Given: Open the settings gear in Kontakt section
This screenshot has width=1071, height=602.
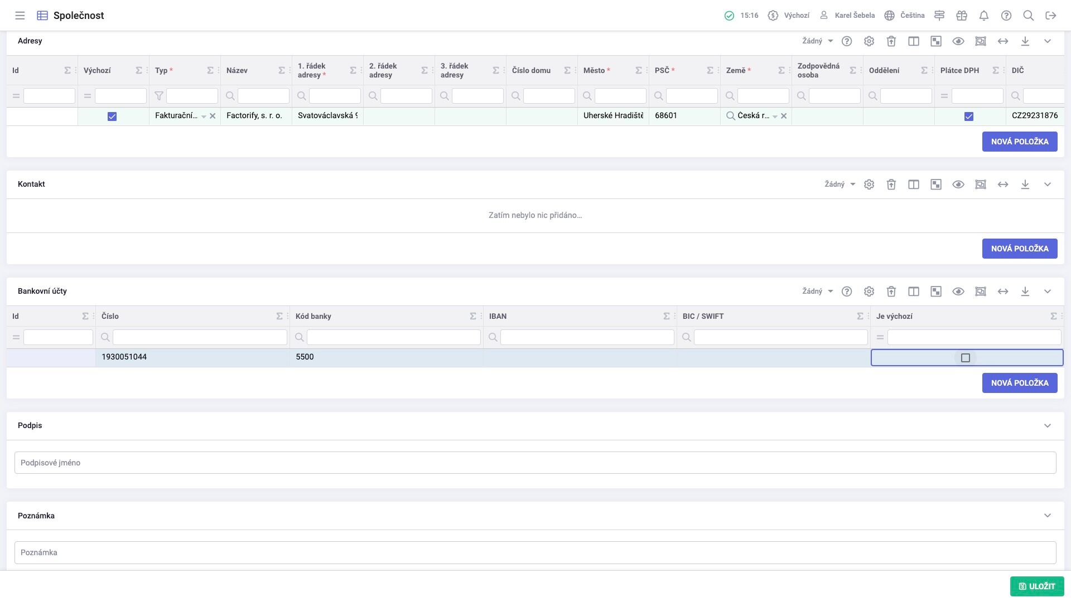Looking at the screenshot, I should pos(869,185).
